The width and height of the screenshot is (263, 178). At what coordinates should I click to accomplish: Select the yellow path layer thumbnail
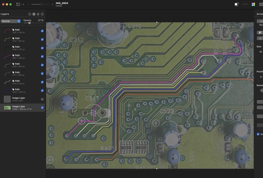(7, 39)
